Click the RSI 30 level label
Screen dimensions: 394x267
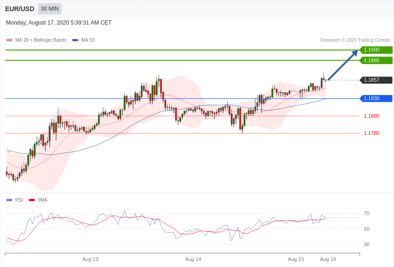coord(367,244)
